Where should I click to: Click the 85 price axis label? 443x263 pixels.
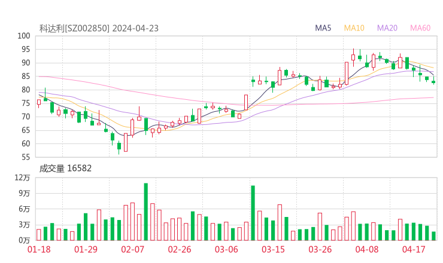[26, 76]
